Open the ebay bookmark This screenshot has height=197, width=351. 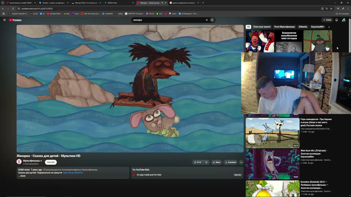click(x=66, y=13)
